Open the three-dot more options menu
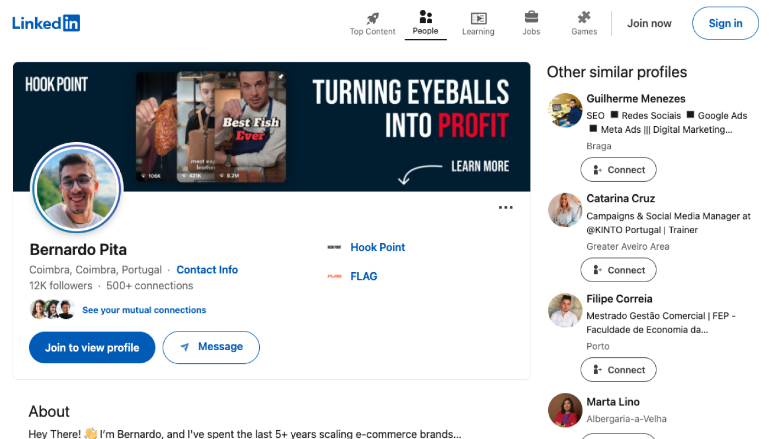The height and width of the screenshot is (439, 769). coord(505,207)
